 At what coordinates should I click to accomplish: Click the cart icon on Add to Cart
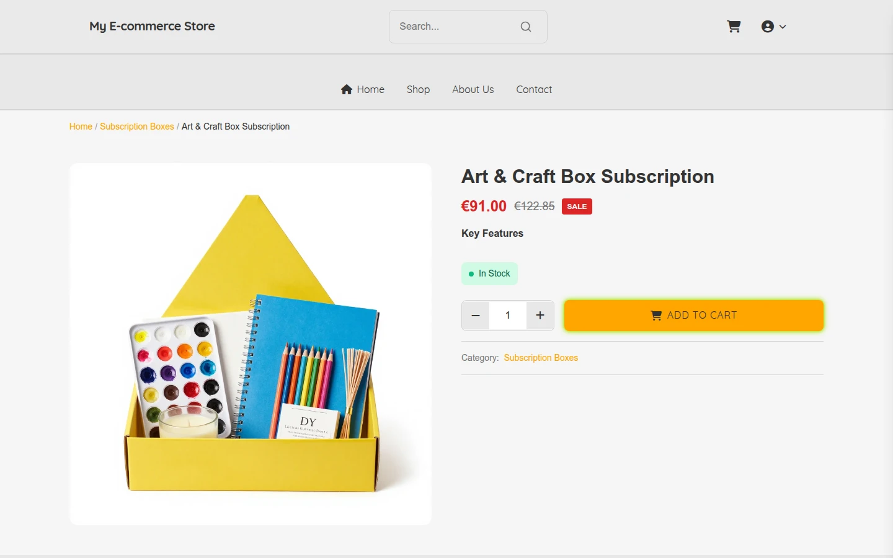tap(656, 316)
